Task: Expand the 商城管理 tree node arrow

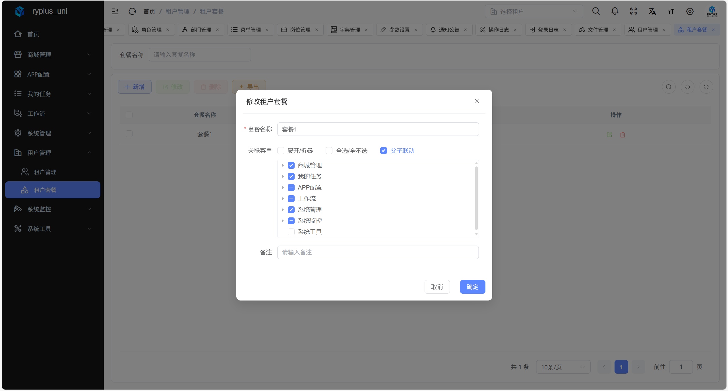Action: coord(283,165)
